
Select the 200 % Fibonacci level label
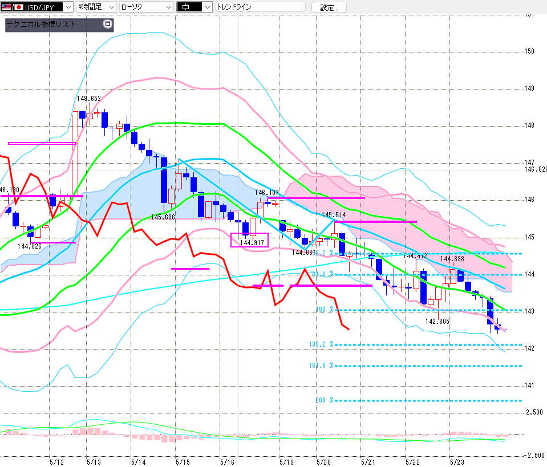325,400
